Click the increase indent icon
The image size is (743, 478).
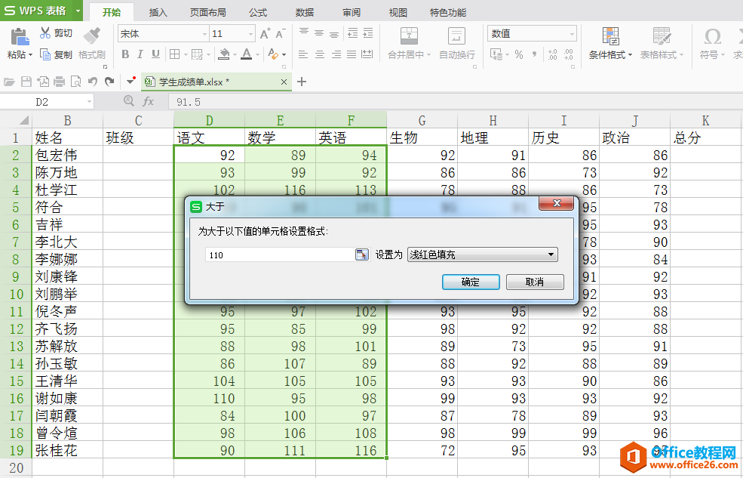[x=367, y=33]
